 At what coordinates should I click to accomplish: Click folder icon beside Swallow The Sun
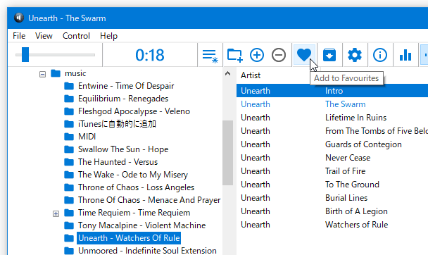(69, 149)
